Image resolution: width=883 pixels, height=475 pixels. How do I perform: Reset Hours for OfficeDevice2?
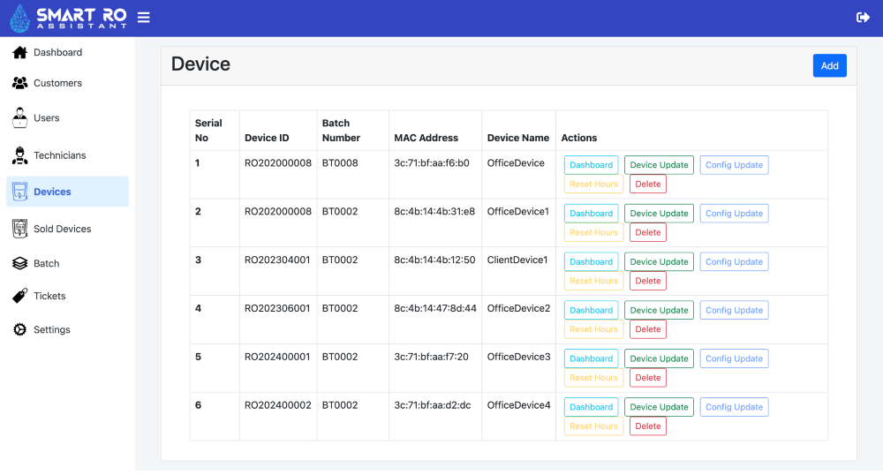(593, 329)
